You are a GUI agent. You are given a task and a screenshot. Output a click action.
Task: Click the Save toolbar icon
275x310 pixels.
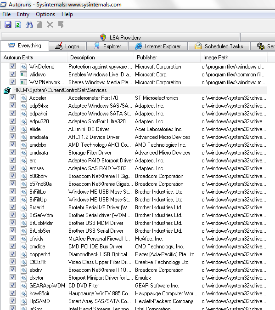(8, 25)
